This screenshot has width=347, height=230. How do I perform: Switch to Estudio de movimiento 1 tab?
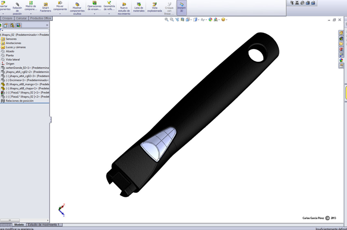[44, 225]
